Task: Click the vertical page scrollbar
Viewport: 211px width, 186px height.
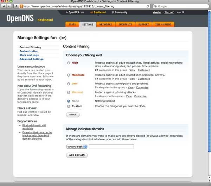Action: tap(209, 82)
